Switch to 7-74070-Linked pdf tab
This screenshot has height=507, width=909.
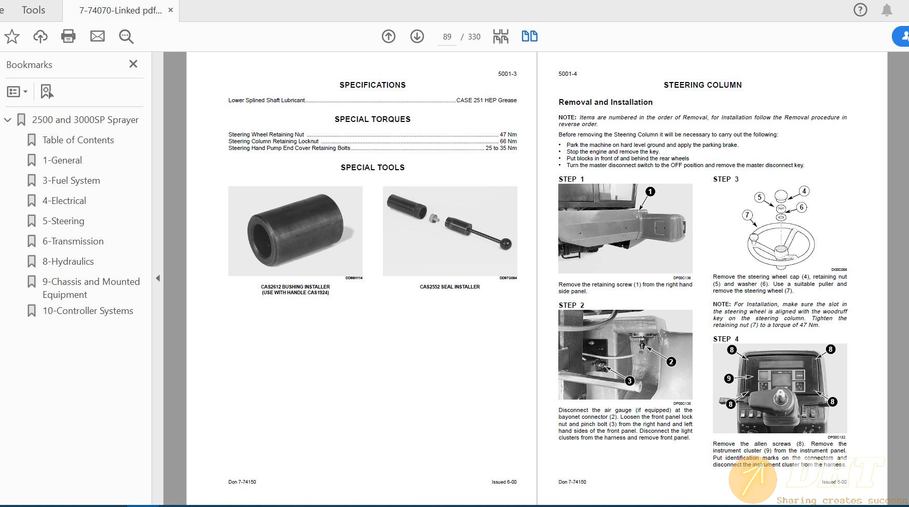click(x=120, y=10)
